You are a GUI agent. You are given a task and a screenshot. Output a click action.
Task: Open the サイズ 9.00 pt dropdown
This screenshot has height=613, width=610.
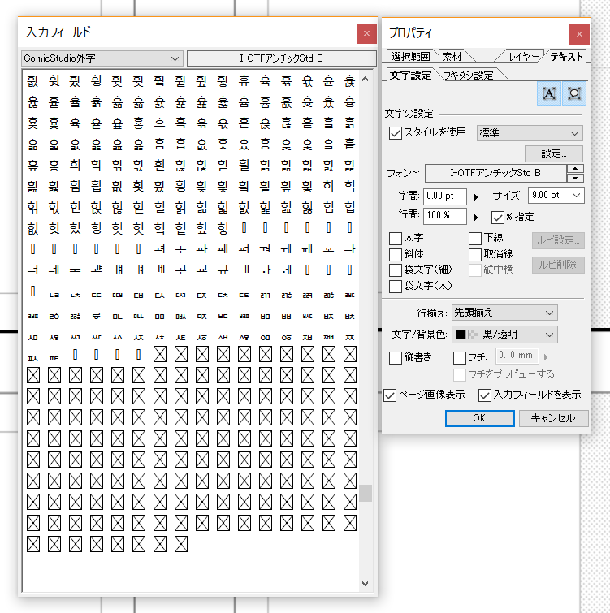555,196
